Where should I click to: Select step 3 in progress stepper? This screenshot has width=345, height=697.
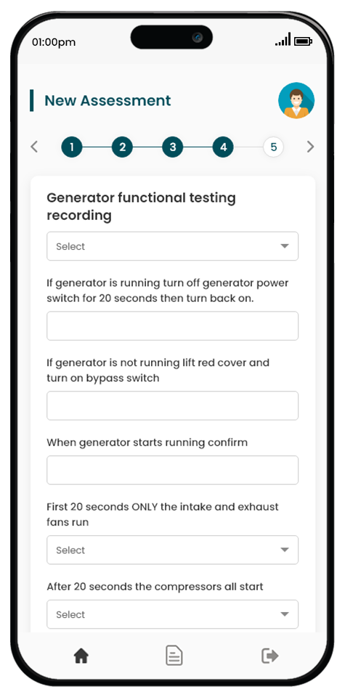173,147
